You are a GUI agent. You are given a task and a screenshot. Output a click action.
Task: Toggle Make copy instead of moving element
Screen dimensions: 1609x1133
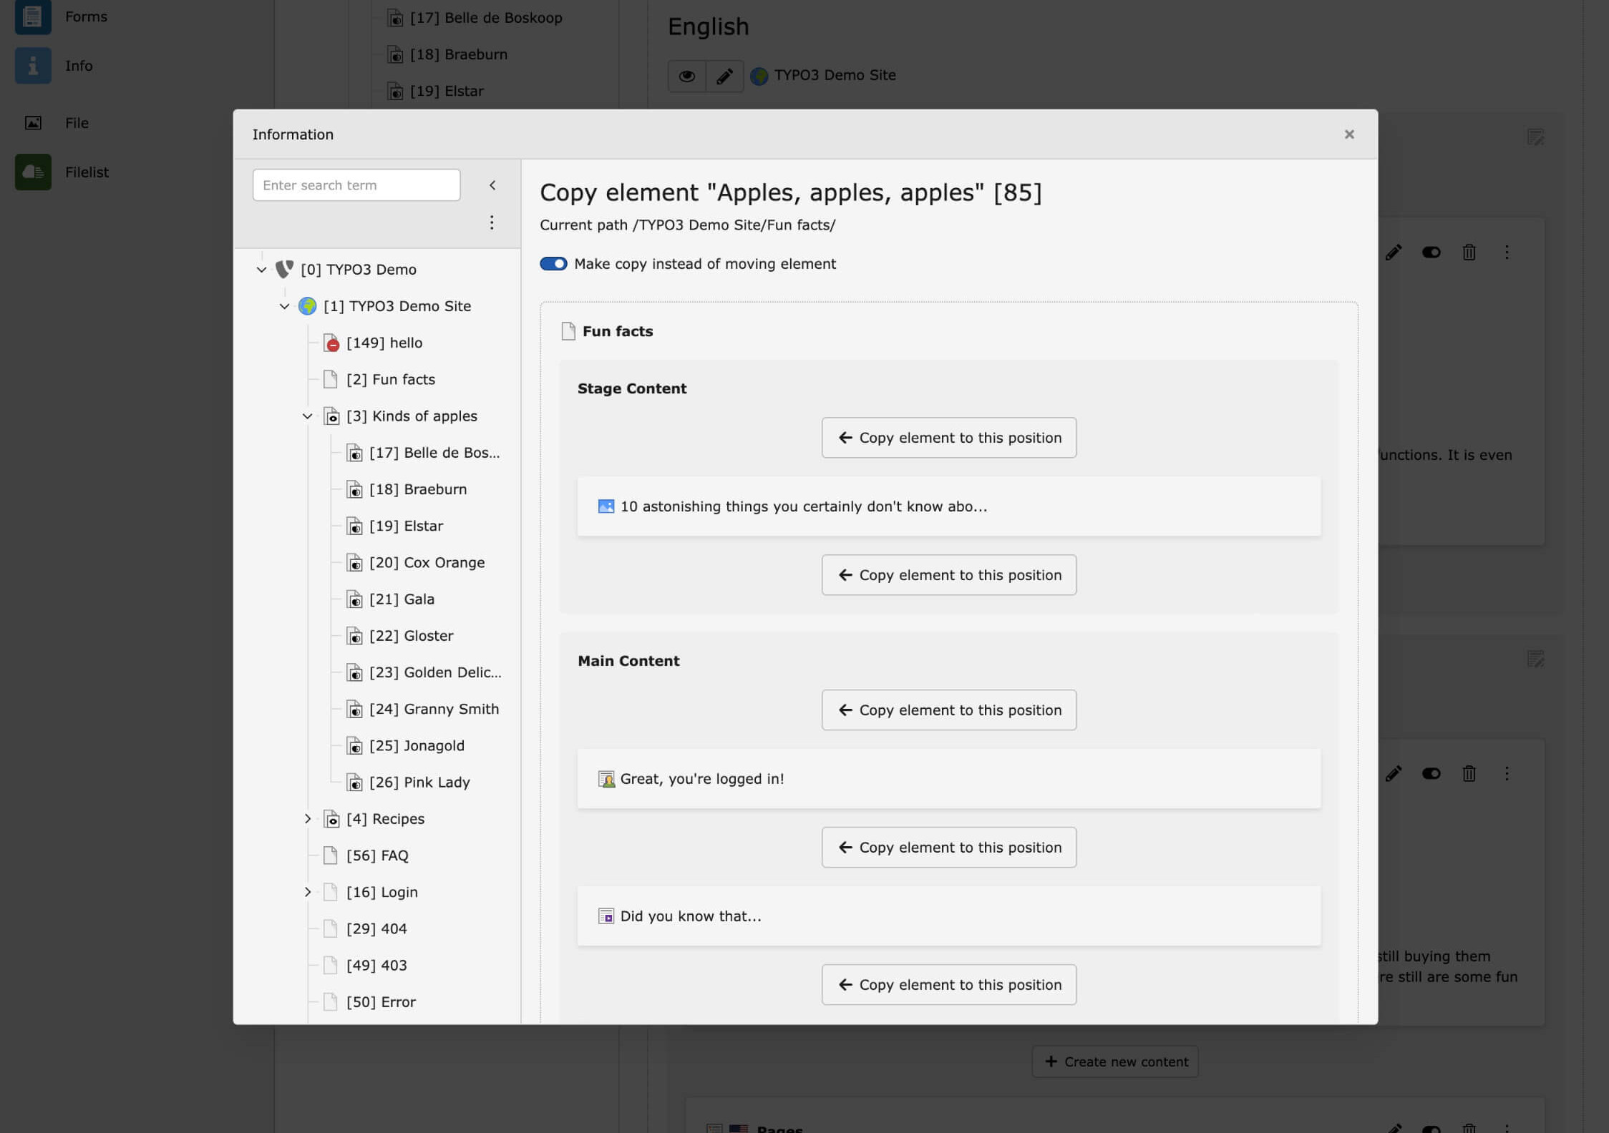(553, 264)
